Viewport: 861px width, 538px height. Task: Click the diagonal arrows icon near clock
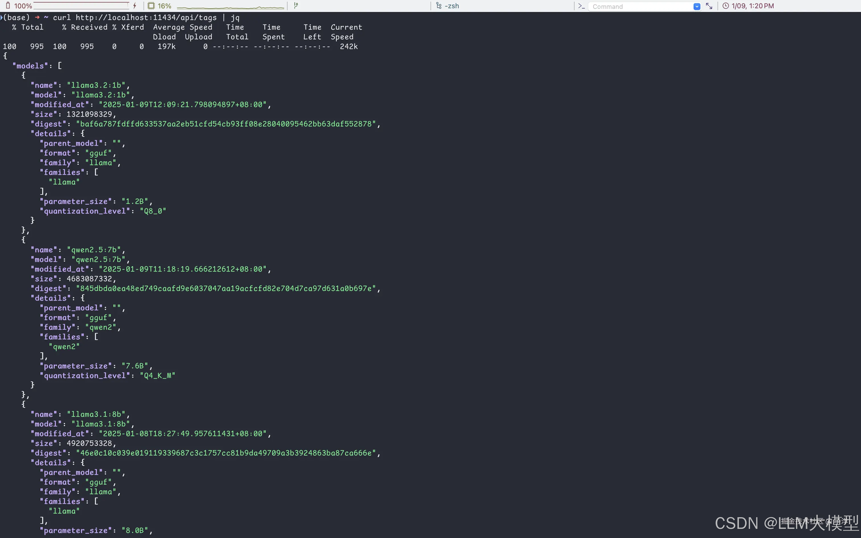(709, 6)
